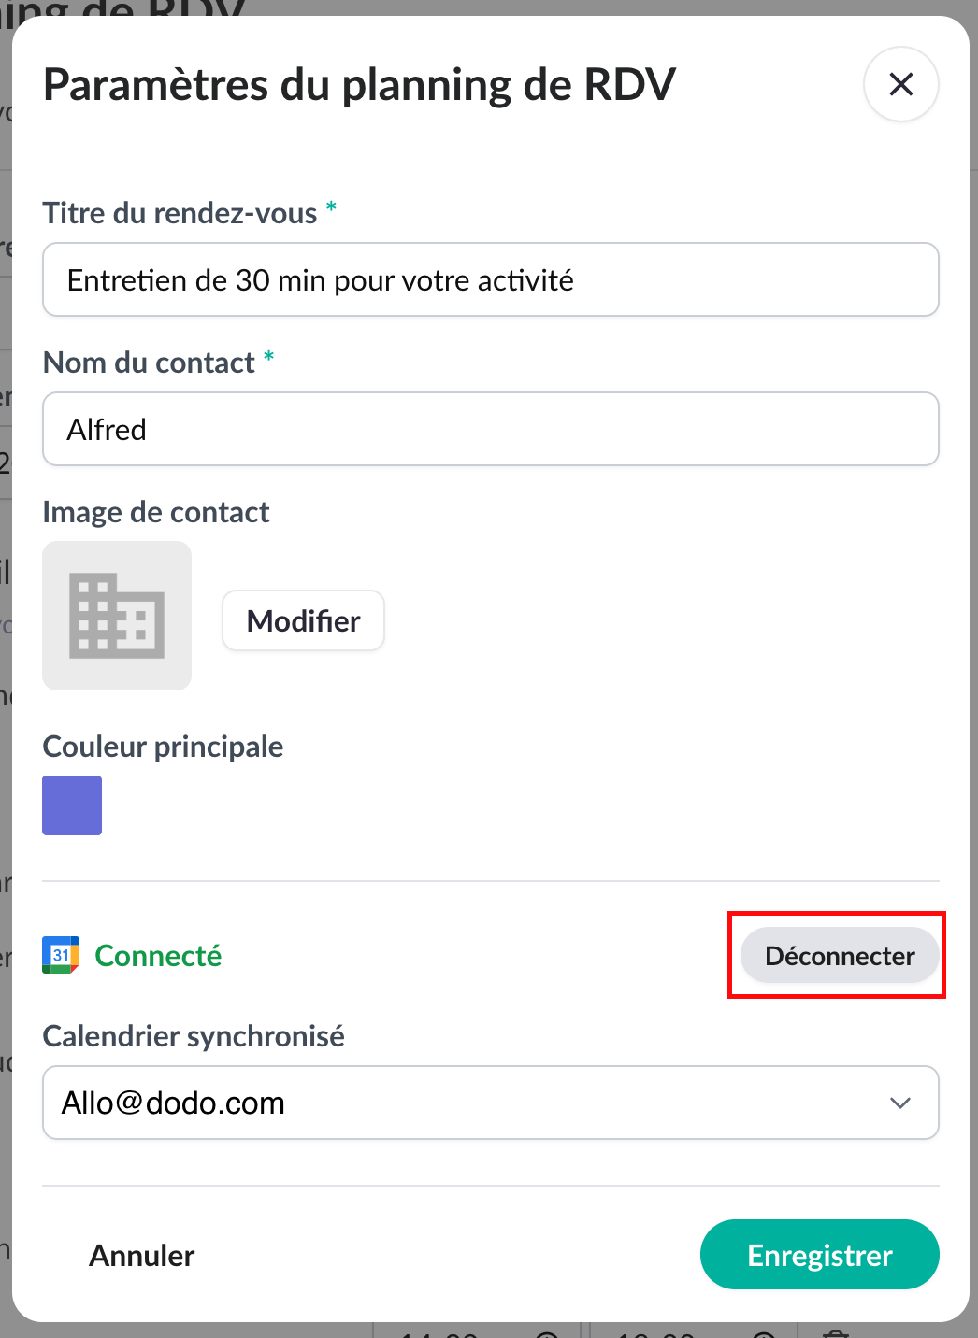The height and width of the screenshot is (1338, 978).
Task: Click the building placeholder contact image
Action: tap(117, 616)
